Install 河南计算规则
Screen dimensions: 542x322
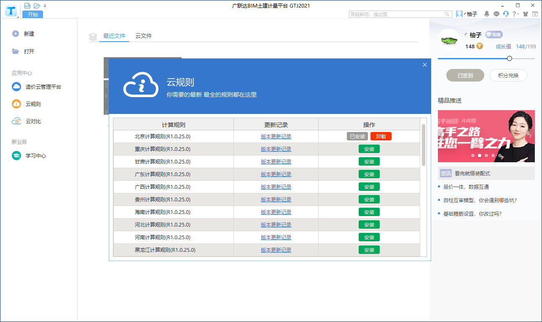(369, 237)
